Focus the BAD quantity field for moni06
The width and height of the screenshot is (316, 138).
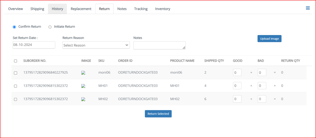262,73
